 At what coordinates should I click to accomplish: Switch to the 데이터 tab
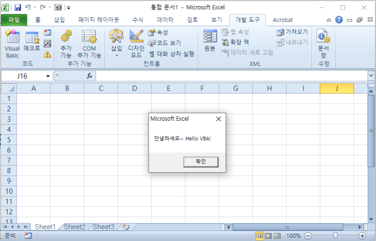[x=165, y=20]
